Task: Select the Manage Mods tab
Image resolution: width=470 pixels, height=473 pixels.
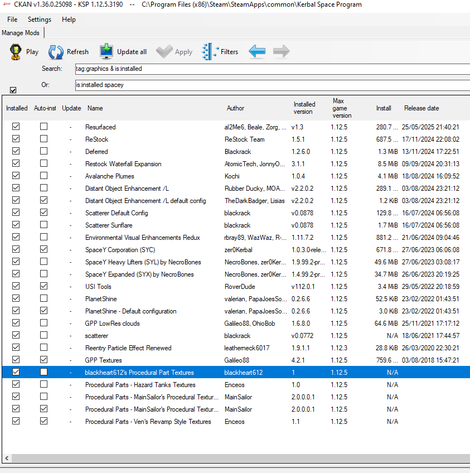Action: click(x=21, y=33)
